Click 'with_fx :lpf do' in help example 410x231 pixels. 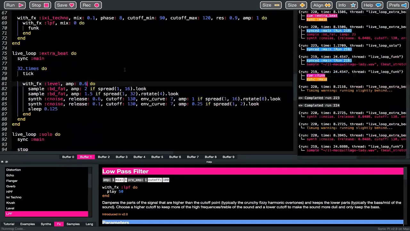click(120, 187)
